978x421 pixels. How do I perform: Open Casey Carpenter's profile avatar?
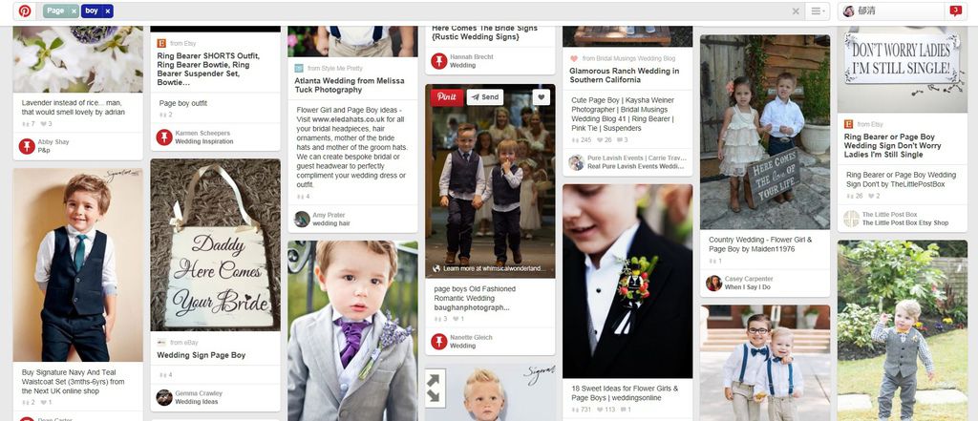[713, 284]
